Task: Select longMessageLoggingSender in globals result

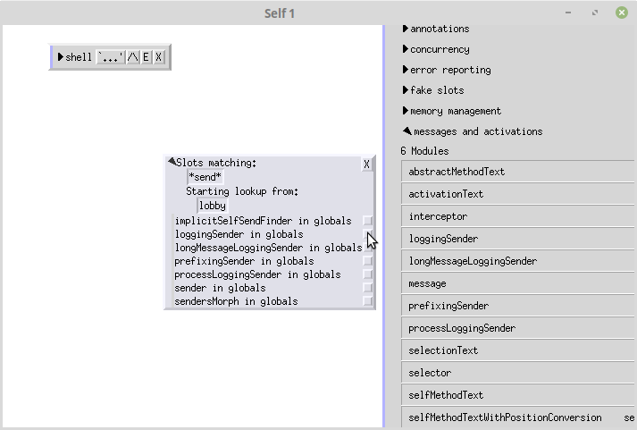Action: click(x=268, y=248)
